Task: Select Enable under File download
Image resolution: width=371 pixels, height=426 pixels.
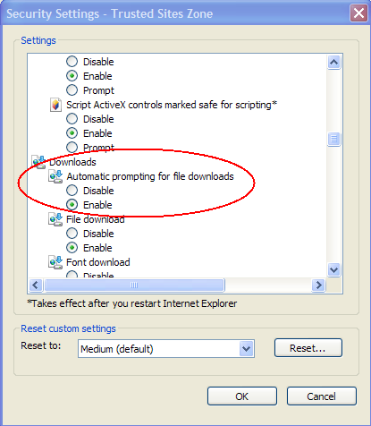Action: tap(72, 248)
